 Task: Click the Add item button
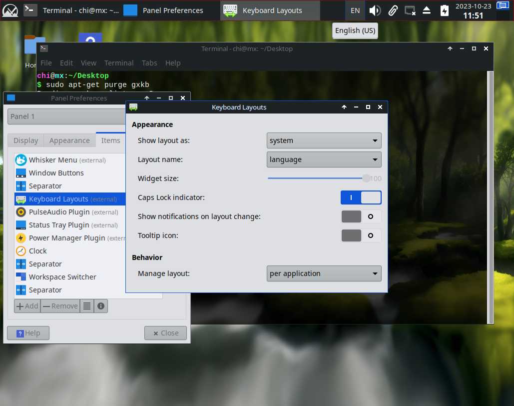(x=27, y=306)
